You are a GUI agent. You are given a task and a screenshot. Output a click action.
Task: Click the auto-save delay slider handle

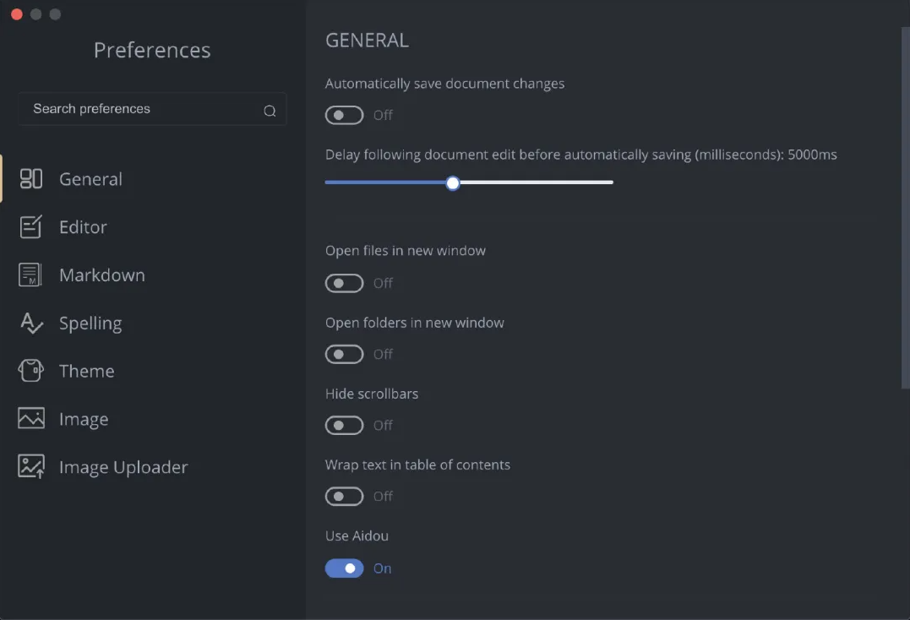pos(453,182)
